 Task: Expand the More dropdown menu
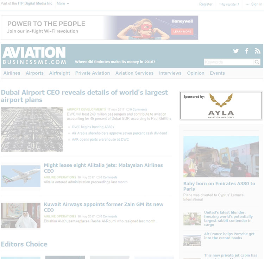63,4
